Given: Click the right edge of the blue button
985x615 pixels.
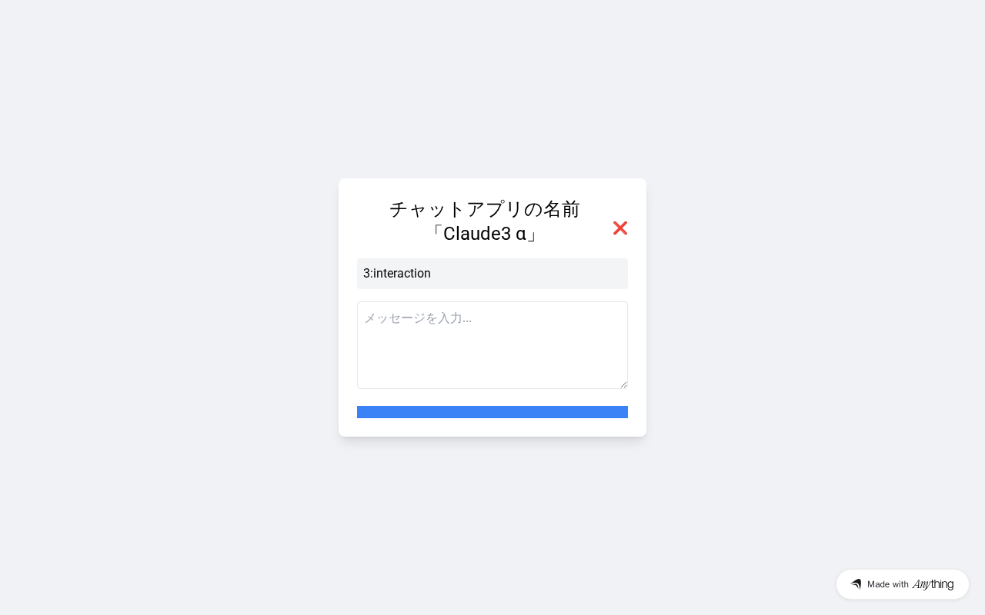Looking at the screenshot, I should click(623, 412).
